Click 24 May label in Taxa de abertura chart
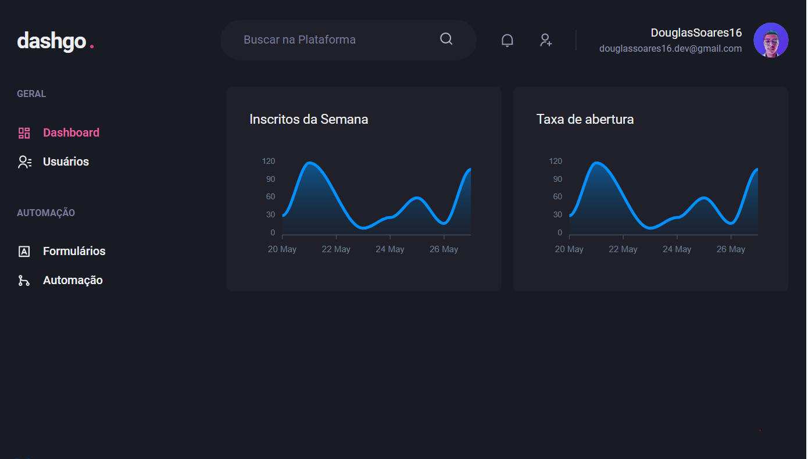 677,249
